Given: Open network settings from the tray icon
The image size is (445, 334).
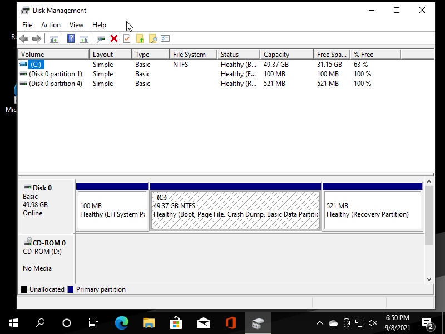Looking at the screenshot, I should [359, 323].
